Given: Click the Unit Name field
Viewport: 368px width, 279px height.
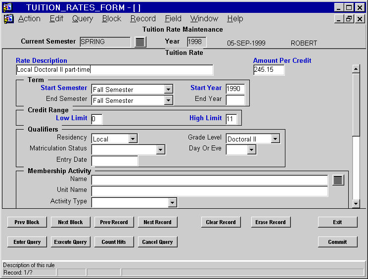Looking at the screenshot, I should pos(210,191).
